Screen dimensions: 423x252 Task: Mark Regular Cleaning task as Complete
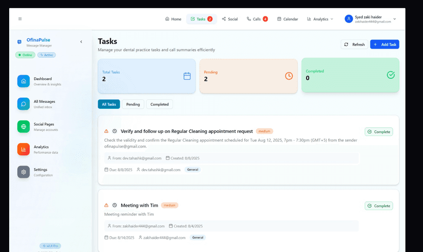(x=379, y=132)
